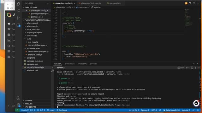Expand the Outline section

point(28,101)
